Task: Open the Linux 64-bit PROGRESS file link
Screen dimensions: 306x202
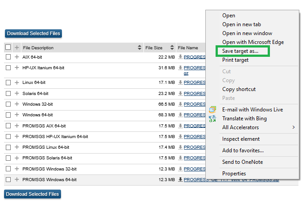Action: 194,83
